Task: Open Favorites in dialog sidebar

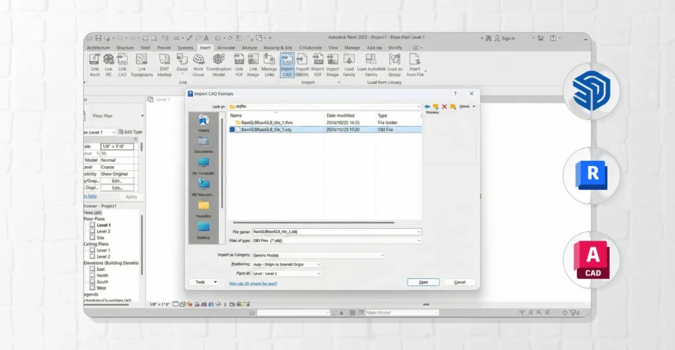Action: pos(204,209)
